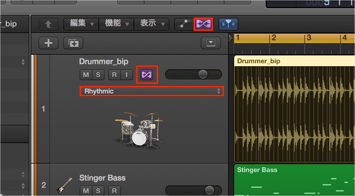The height and width of the screenshot is (196, 355).
Task: Click the Stinger Bass guitar icon
Action: [x=64, y=185]
